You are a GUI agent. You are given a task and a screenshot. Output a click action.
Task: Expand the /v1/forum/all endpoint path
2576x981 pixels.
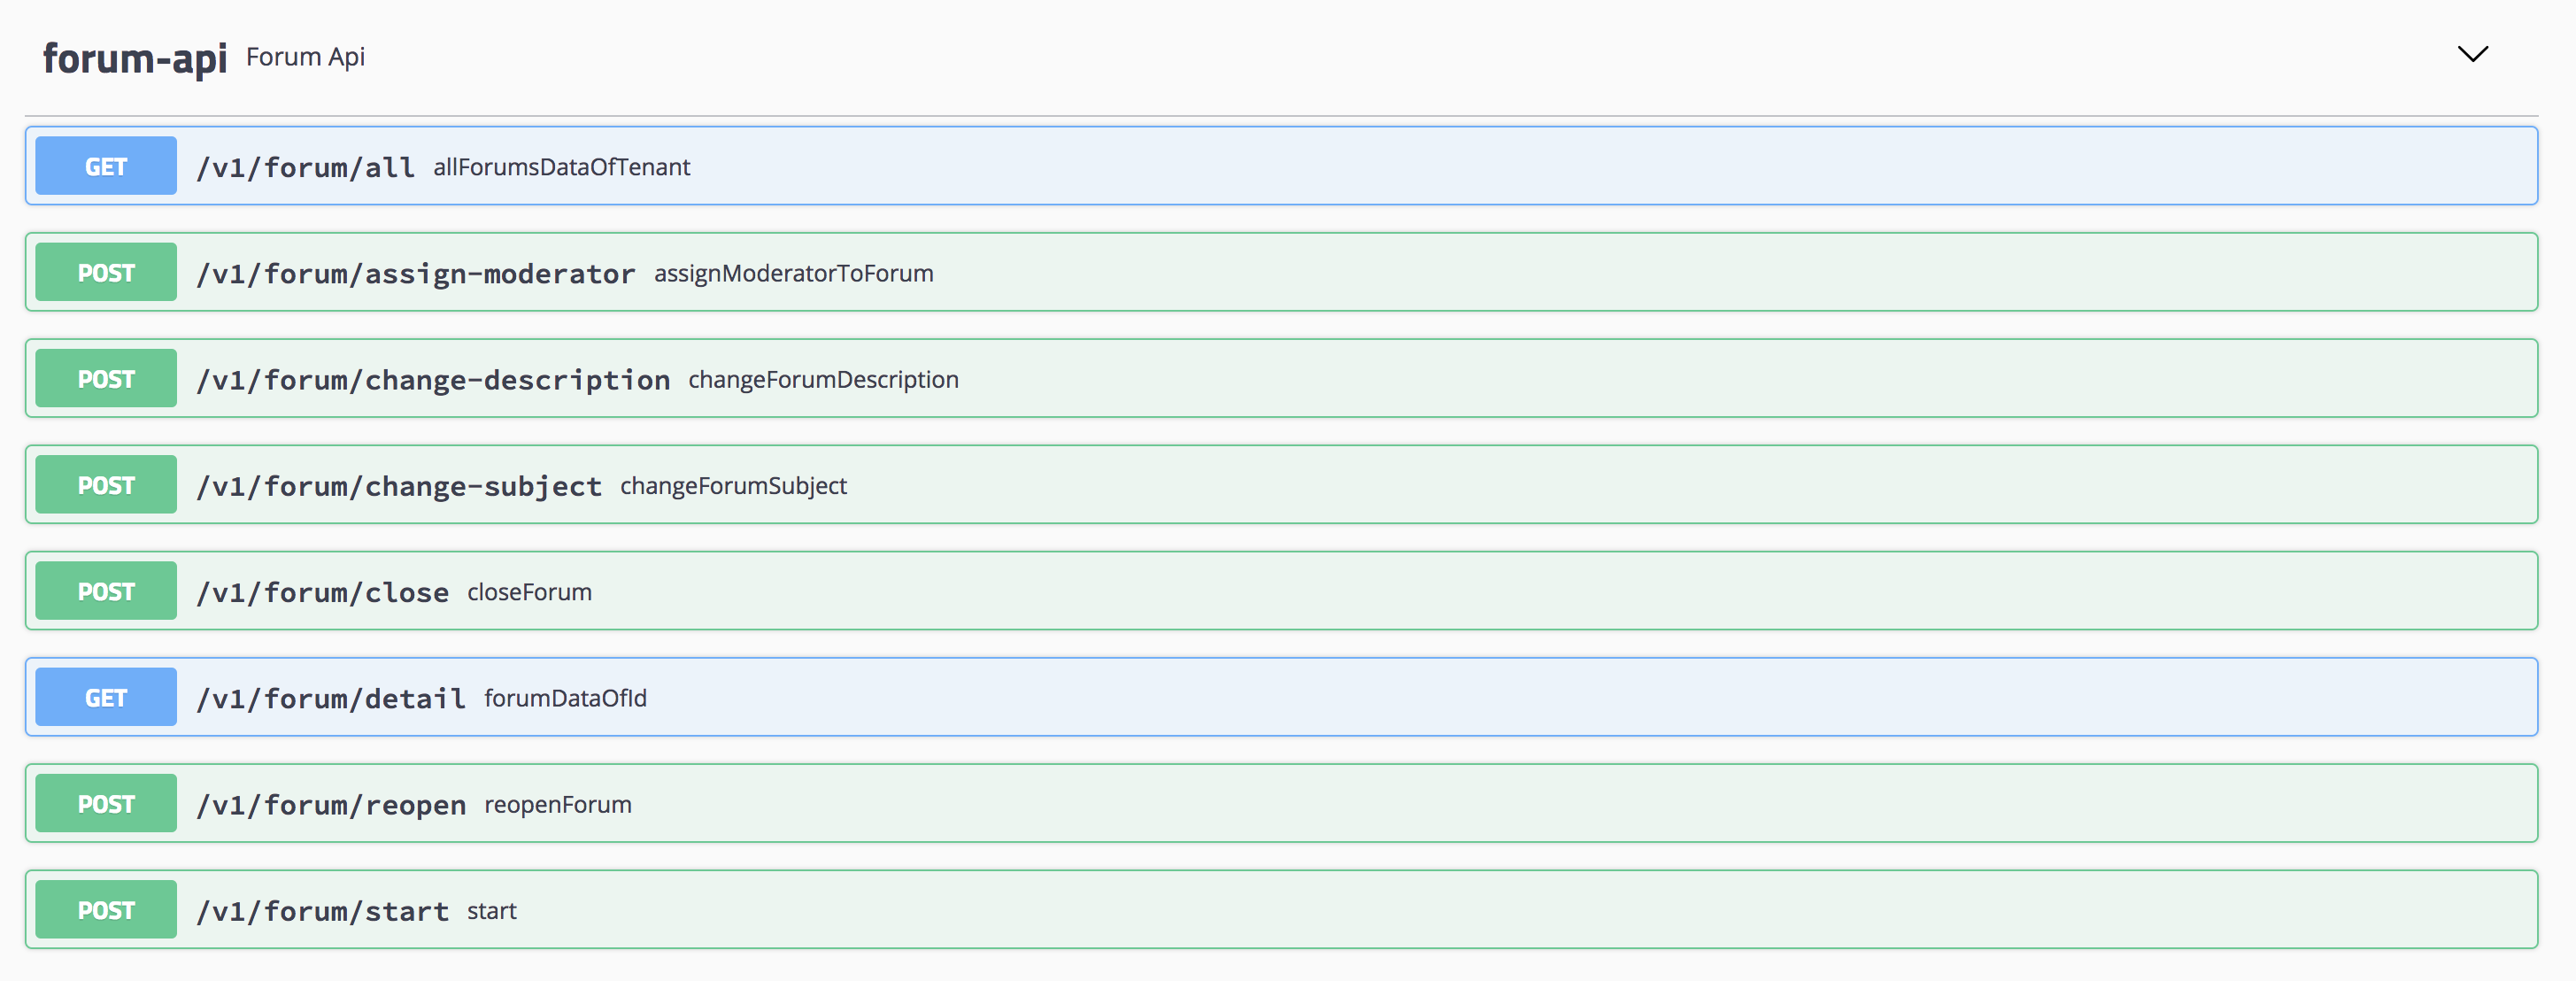click(x=305, y=167)
